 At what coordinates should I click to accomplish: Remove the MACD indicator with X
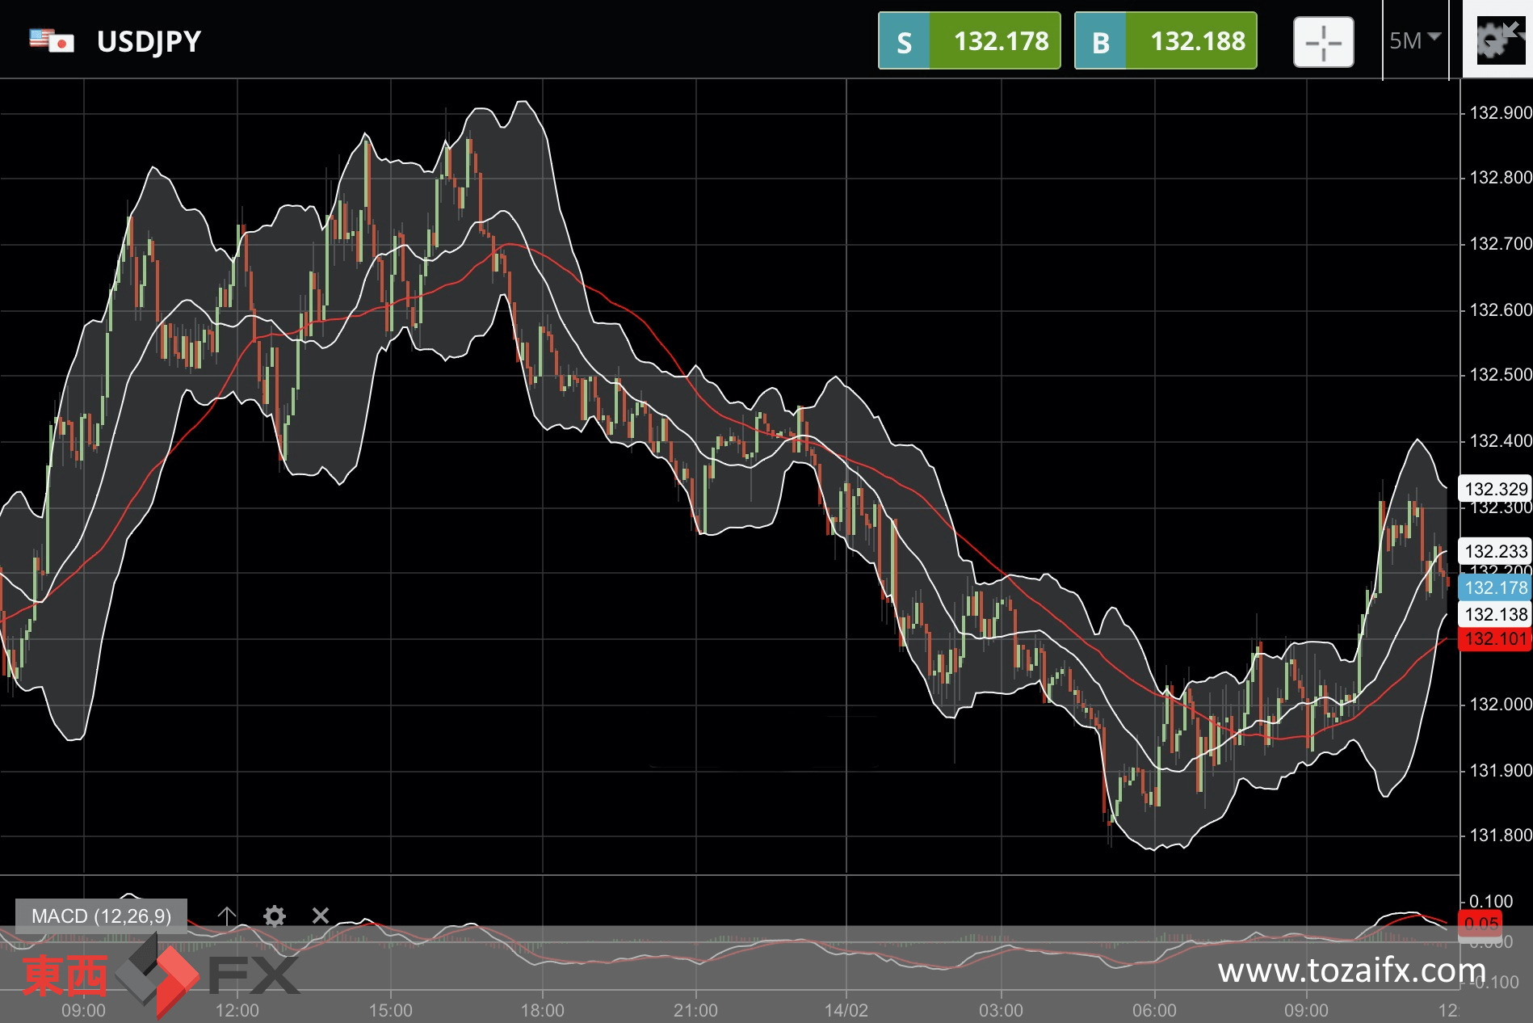click(321, 916)
